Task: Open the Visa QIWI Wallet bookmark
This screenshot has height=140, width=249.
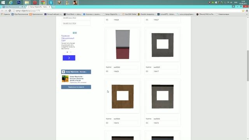Action: click(129, 14)
